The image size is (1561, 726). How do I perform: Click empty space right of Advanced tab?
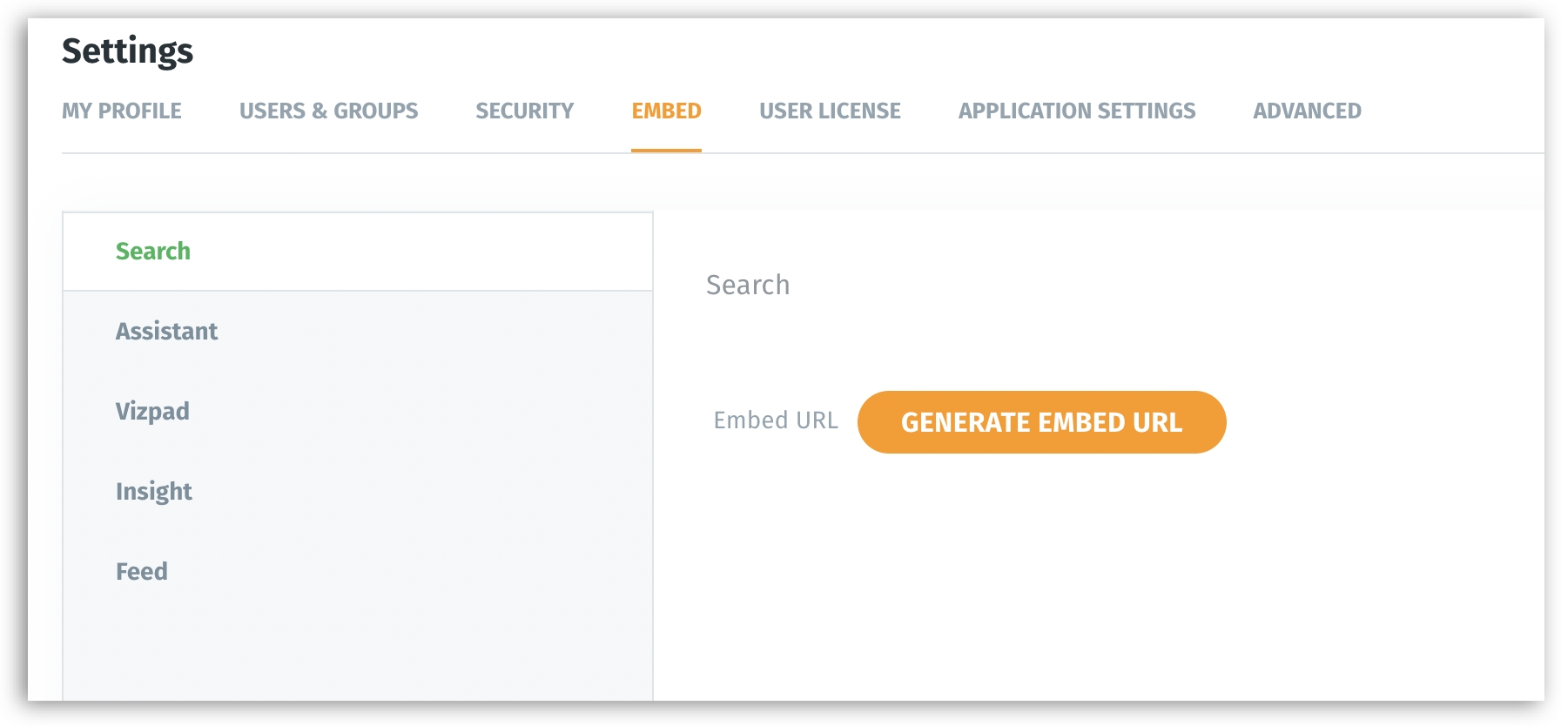[1454, 111]
